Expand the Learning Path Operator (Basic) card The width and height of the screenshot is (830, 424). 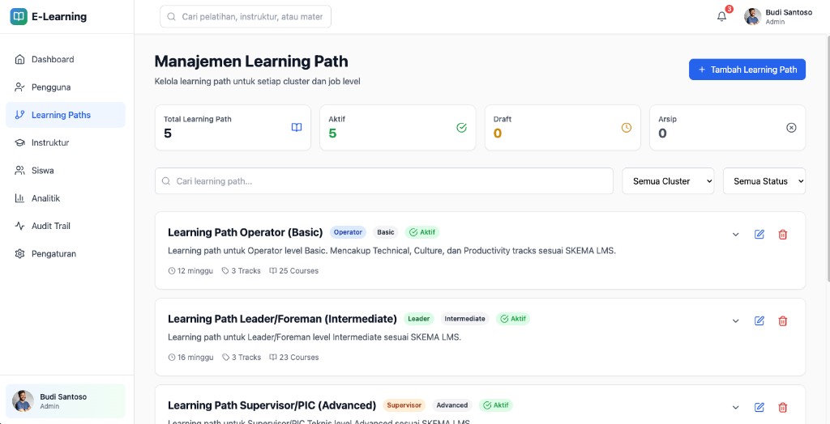pyautogui.click(x=735, y=234)
